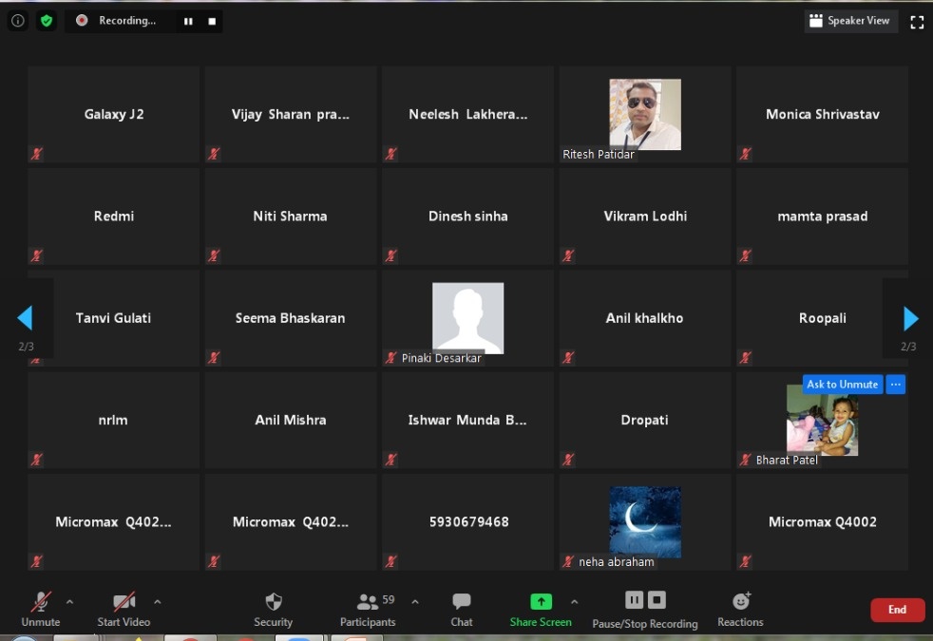Expand share options arrow next to Share Screen

point(574,602)
